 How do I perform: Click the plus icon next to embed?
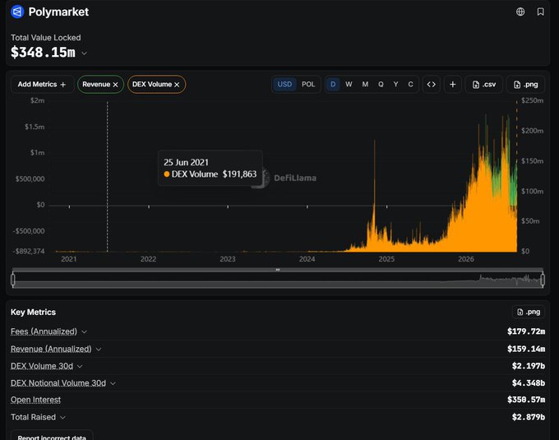[452, 85]
